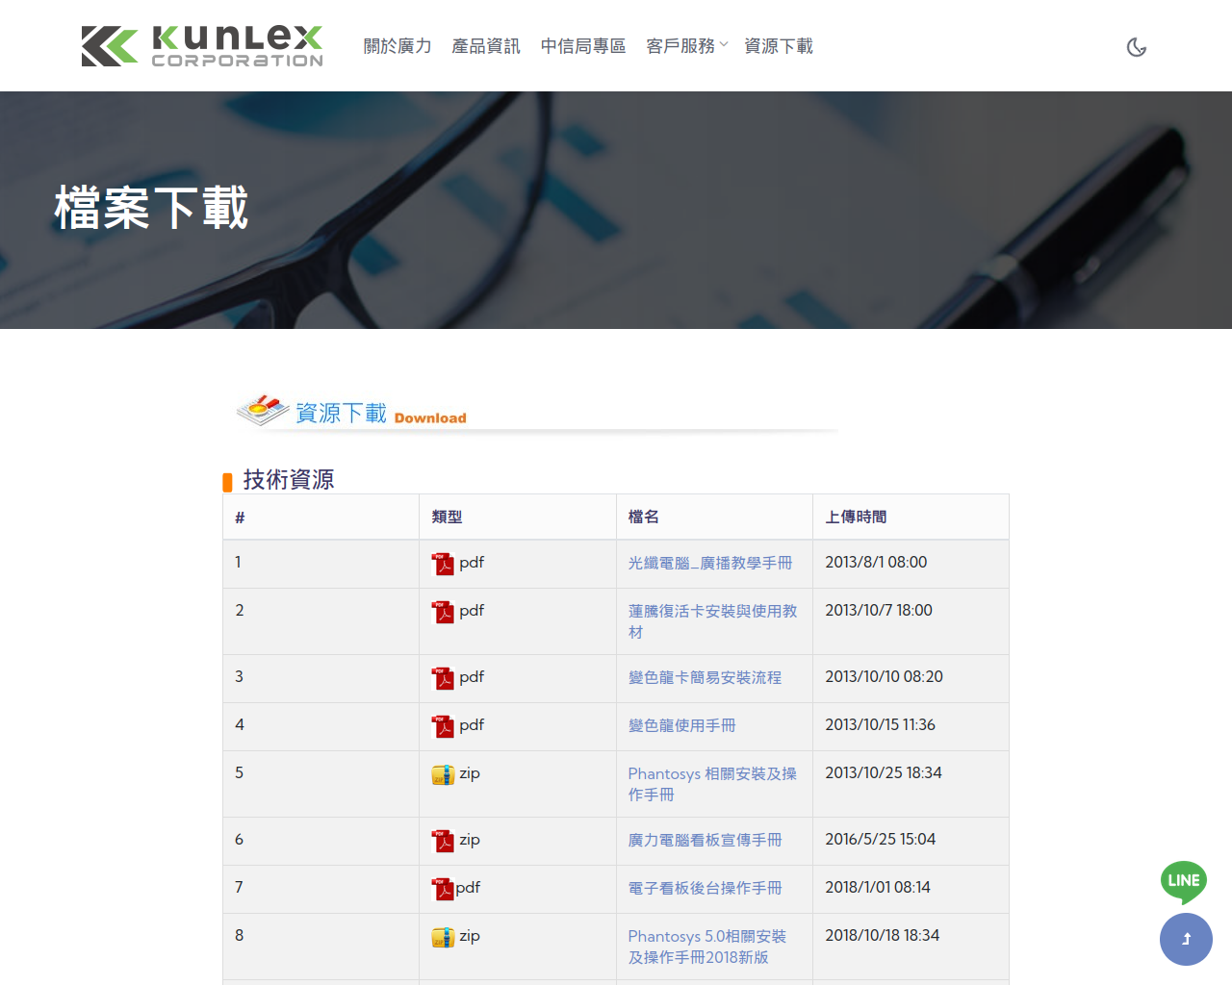Toggle dark mode moon icon
Viewport: 1232px width, 985px height.
coord(1137,47)
